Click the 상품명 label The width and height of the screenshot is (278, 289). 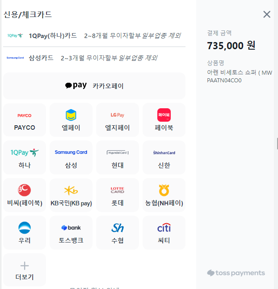[x=215, y=63]
